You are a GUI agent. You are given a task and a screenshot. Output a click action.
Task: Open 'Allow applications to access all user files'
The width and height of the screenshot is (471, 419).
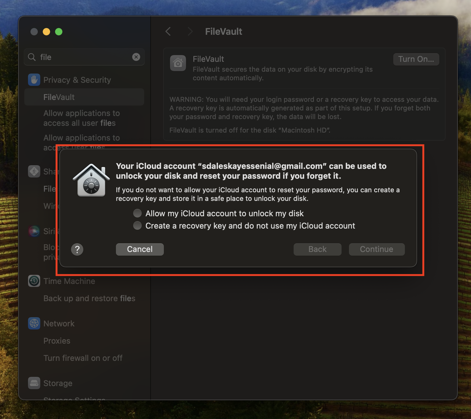(x=81, y=118)
